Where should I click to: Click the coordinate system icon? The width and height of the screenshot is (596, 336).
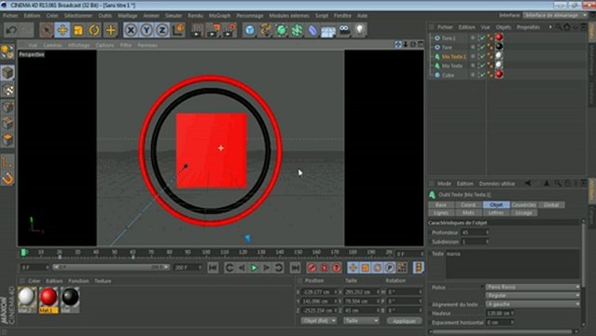(178, 30)
